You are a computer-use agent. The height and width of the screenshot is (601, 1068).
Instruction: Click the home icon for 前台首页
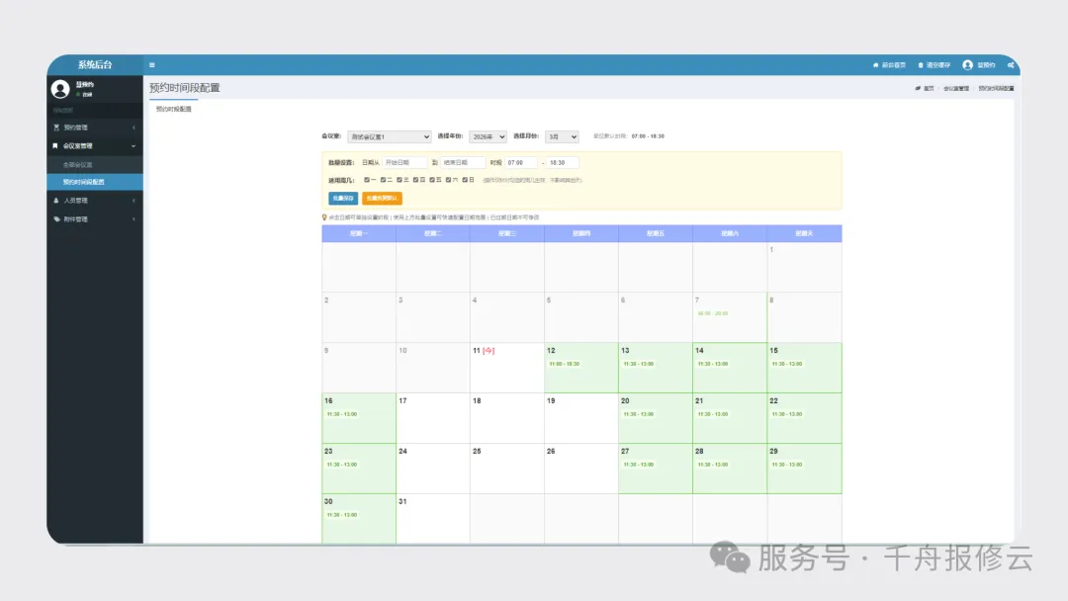pos(875,65)
